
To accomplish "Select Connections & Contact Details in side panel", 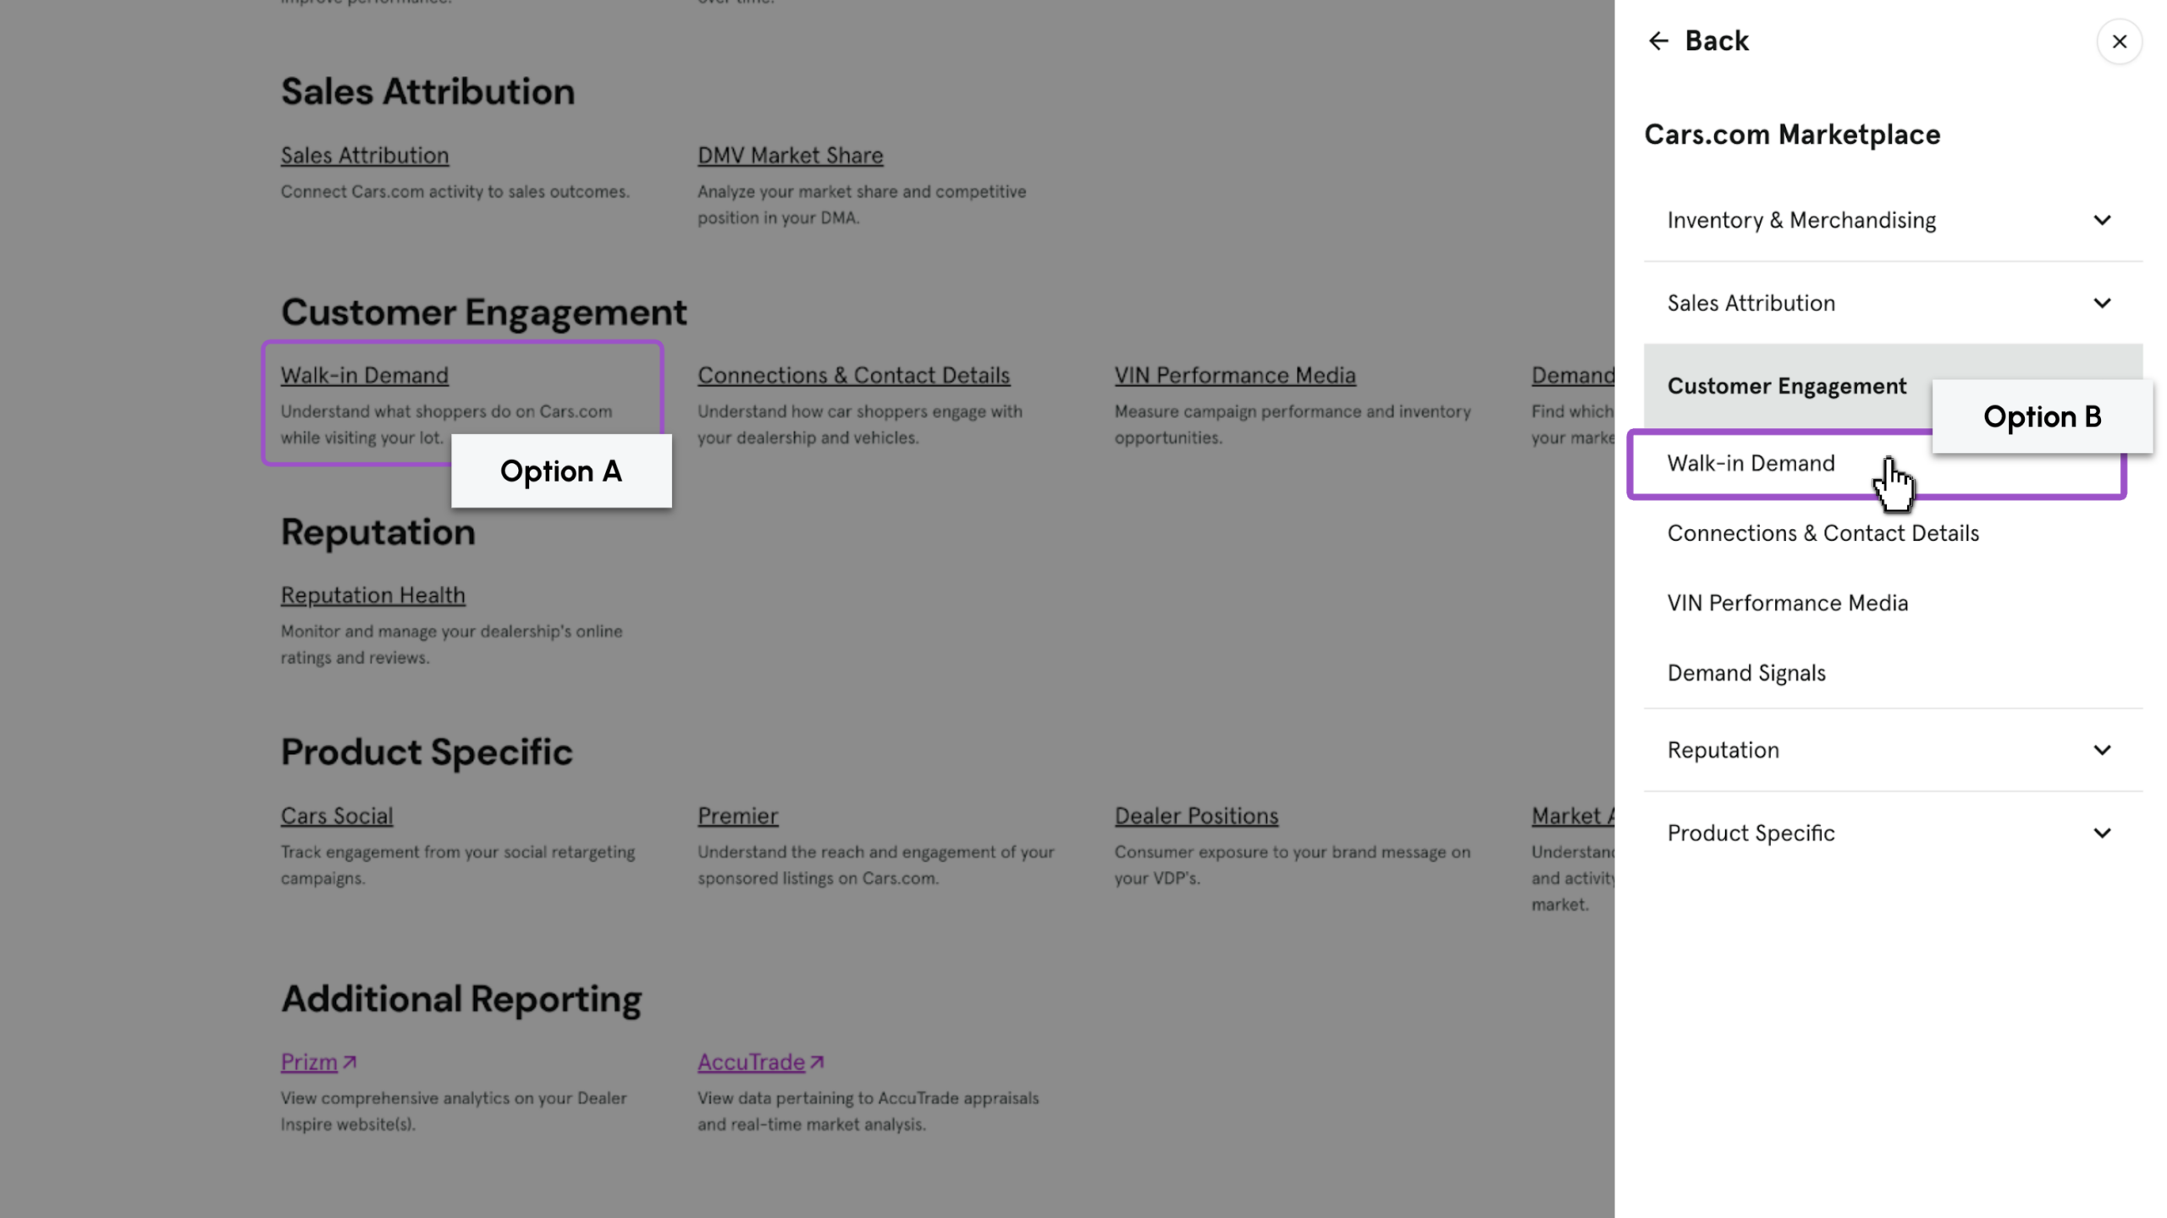I will pyautogui.click(x=1822, y=533).
